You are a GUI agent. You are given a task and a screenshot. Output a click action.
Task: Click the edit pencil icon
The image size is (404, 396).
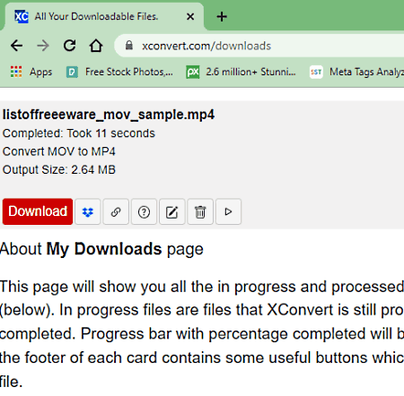point(172,211)
